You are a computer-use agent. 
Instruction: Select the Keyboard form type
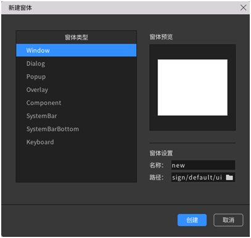point(76,142)
